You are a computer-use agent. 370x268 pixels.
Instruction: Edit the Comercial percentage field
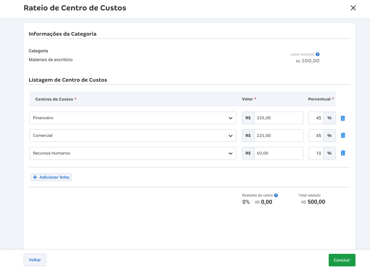(x=316, y=136)
